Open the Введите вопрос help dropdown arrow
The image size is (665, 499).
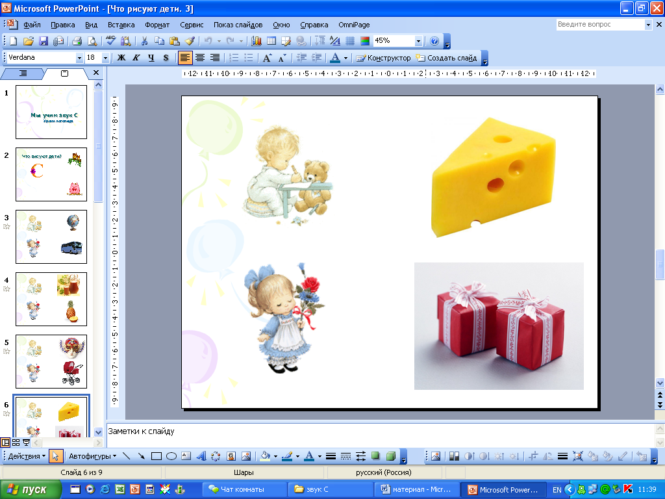tap(648, 25)
